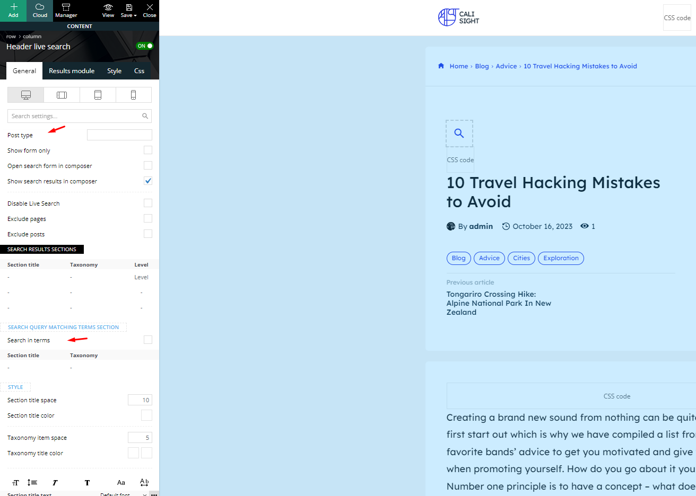Click the Exploration category tag
696x496 pixels.
[561, 258]
